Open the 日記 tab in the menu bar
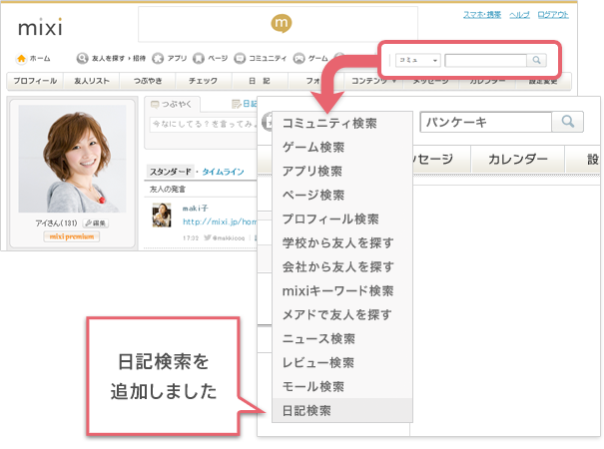The image size is (604, 449). [x=260, y=81]
